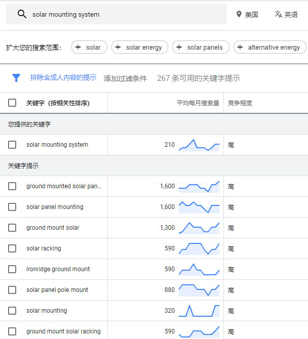Click the 1,300 search volume value
Screen dimensions: 308x339
point(167,228)
